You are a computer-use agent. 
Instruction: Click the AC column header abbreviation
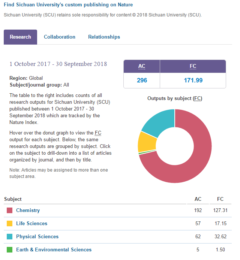pyautogui.click(x=142, y=66)
